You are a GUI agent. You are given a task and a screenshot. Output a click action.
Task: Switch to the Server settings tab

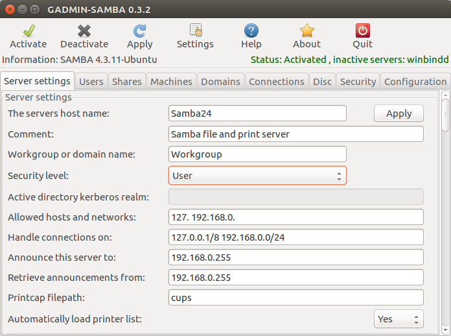[x=37, y=81]
